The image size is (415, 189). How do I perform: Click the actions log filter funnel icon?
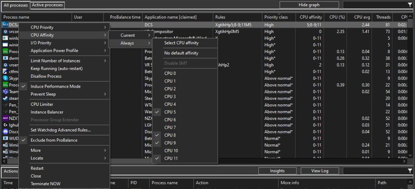click(410, 171)
